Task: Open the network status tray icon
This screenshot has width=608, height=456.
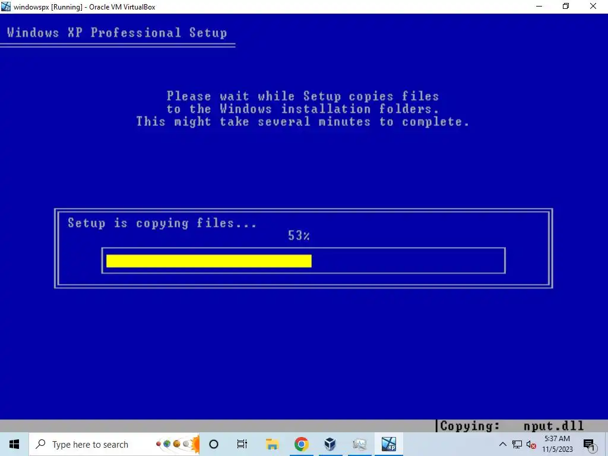Action: (x=517, y=444)
